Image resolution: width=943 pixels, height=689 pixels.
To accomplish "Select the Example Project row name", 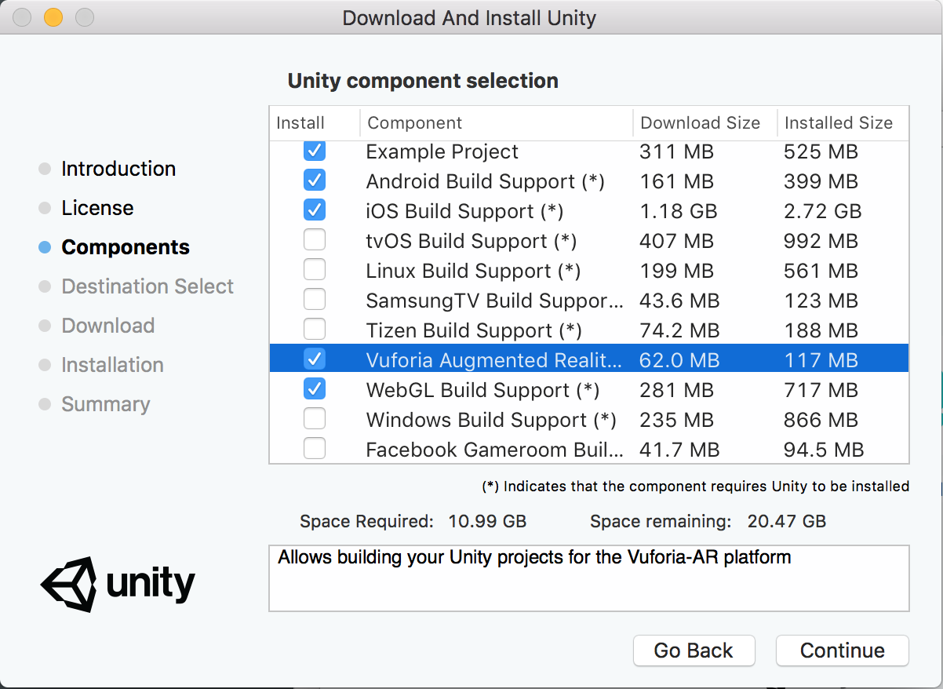I will 442,151.
